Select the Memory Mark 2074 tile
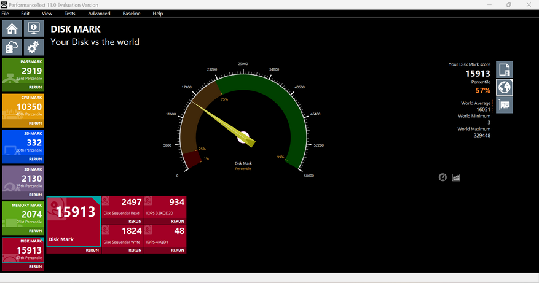The height and width of the screenshot is (283, 539). 23,214
